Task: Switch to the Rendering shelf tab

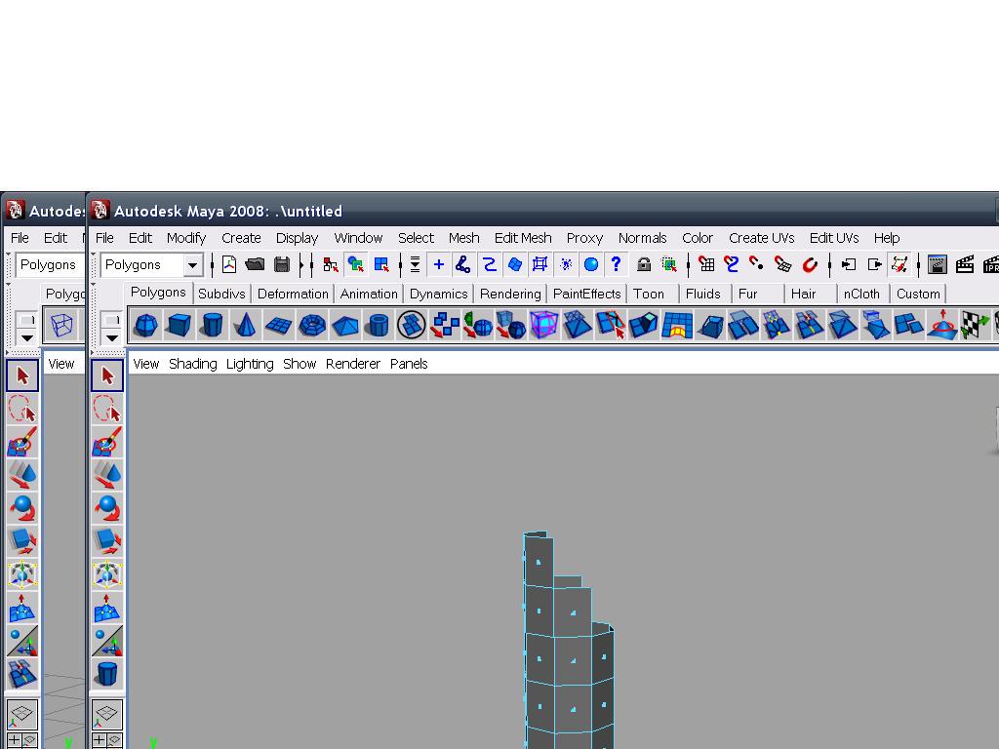Action: point(510,294)
